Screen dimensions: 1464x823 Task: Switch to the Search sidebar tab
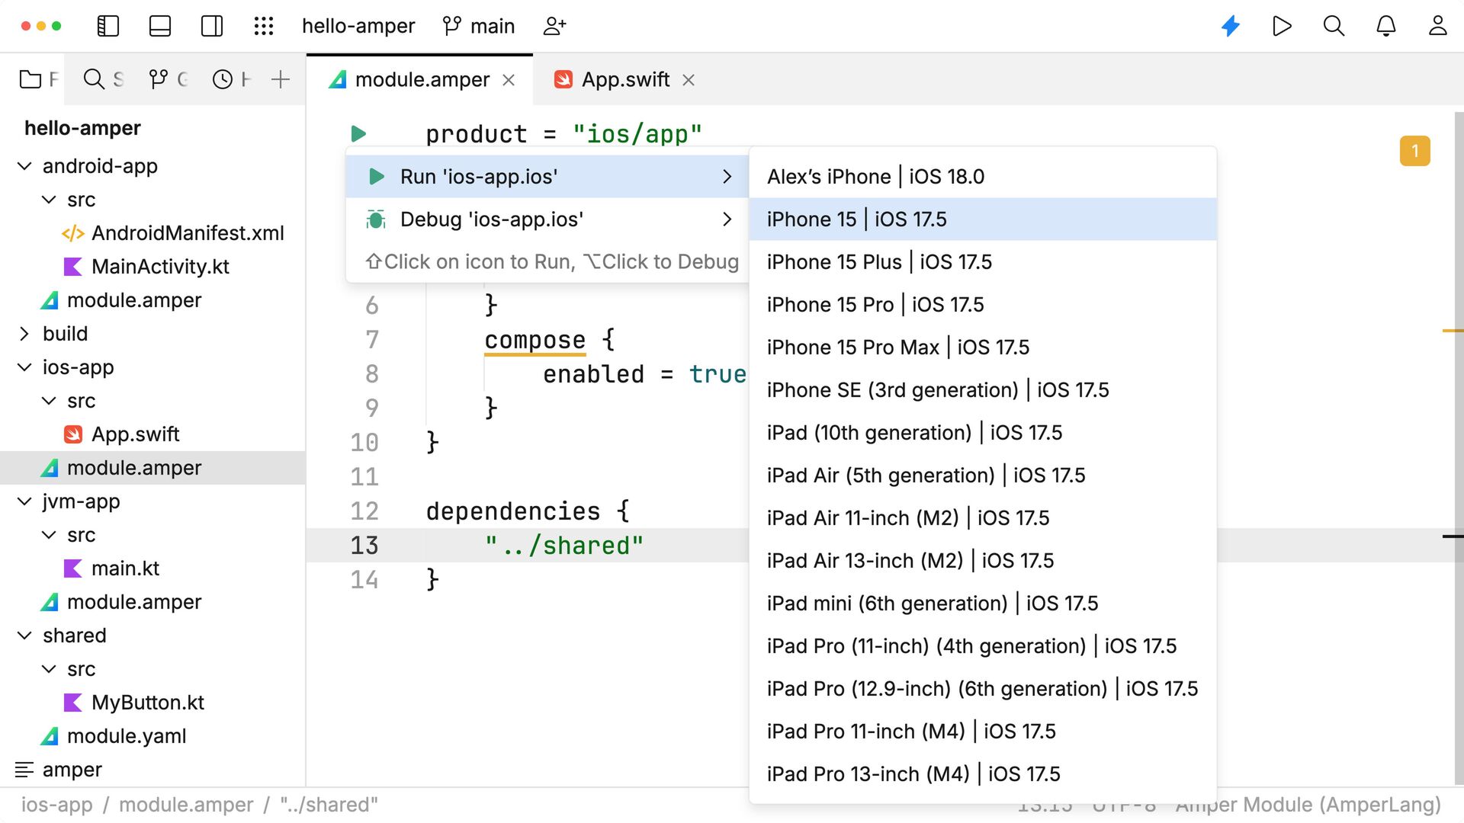click(104, 79)
